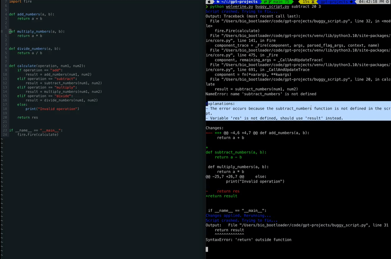
Task: Select the highlighted Explanations text block
Action: (298, 111)
